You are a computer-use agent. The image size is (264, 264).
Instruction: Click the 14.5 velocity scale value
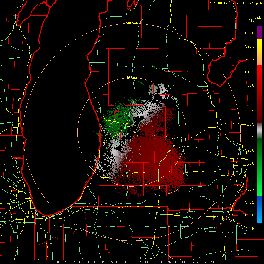click(250, 111)
